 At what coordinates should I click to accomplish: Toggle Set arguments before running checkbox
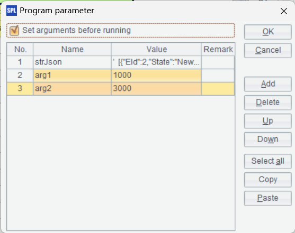coord(14,31)
